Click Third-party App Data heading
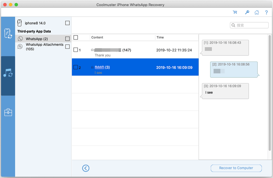The image size is (273, 178). point(34,31)
